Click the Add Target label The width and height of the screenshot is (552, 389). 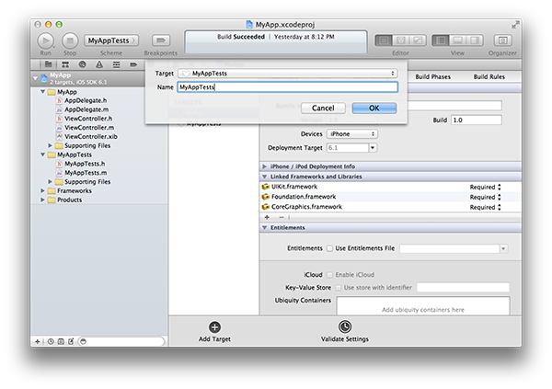point(214,339)
